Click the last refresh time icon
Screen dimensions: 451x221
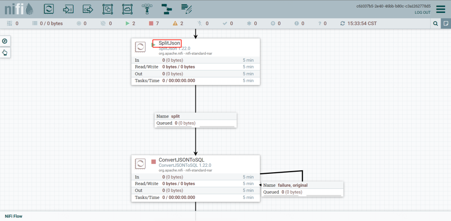(x=342, y=23)
